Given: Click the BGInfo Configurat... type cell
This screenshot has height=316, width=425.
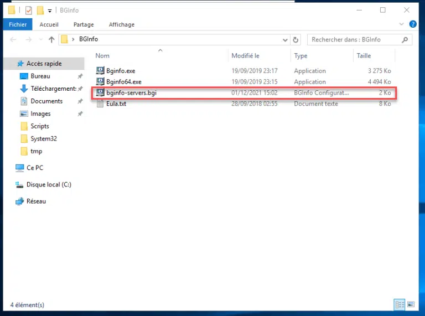Looking at the screenshot, I should pos(321,92).
